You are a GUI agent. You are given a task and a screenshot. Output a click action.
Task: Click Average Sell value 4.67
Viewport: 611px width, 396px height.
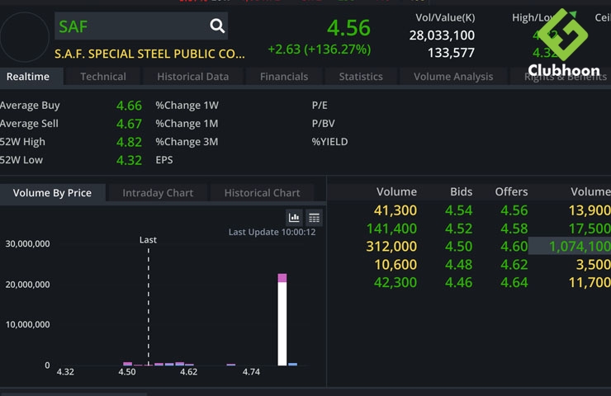pyautogui.click(x=129, y=124)
